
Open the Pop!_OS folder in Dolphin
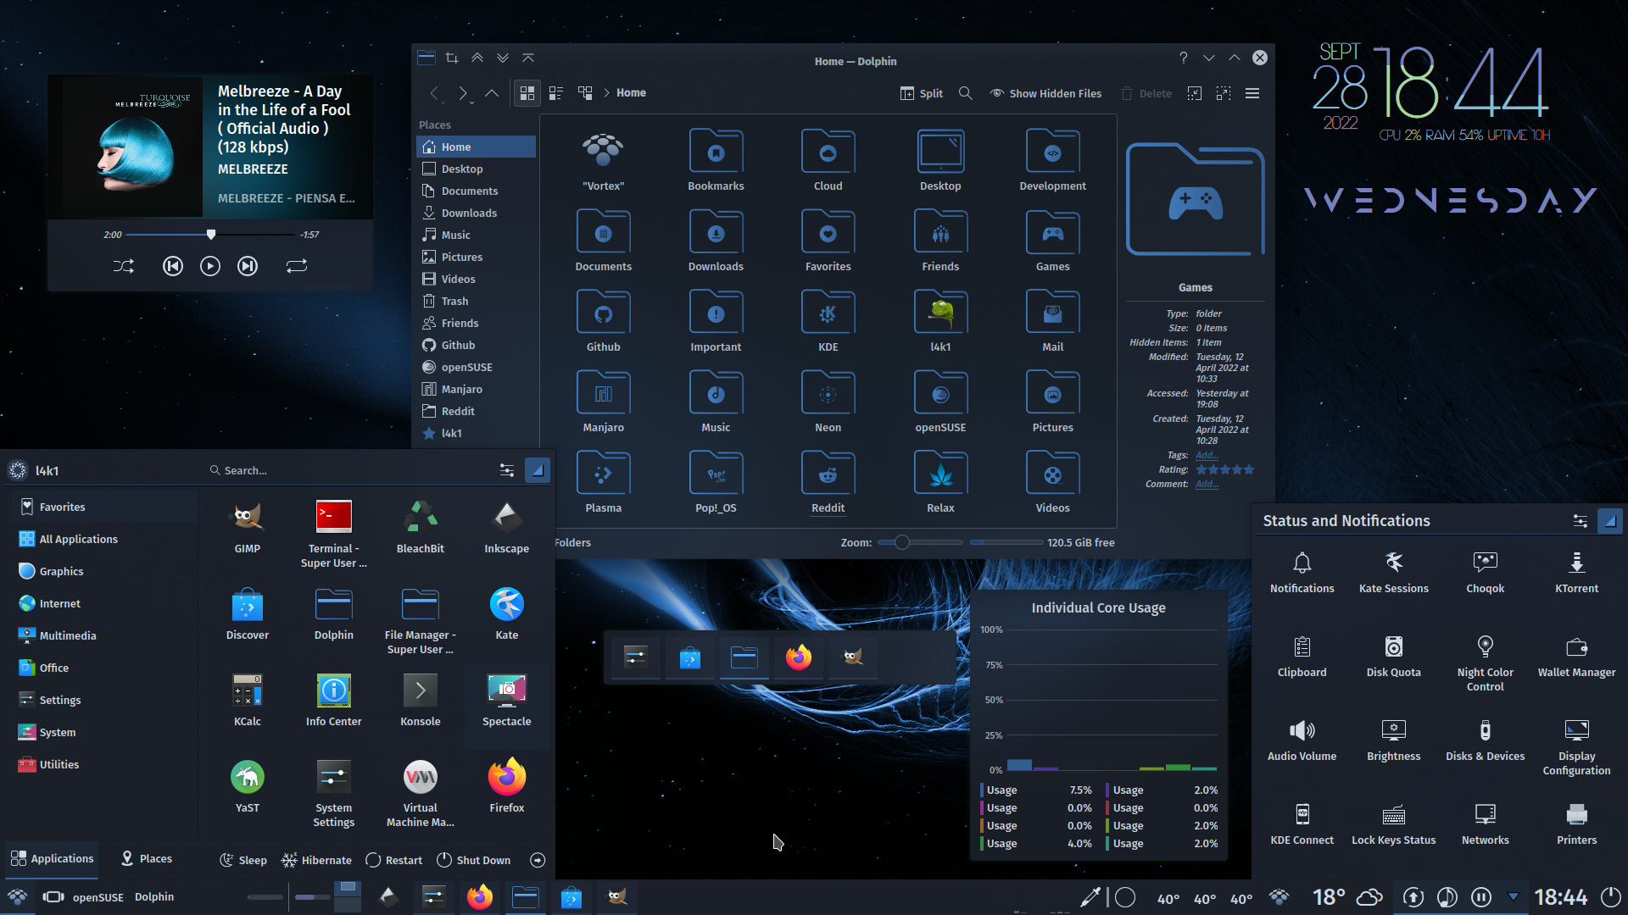click(x=716, y=482)
